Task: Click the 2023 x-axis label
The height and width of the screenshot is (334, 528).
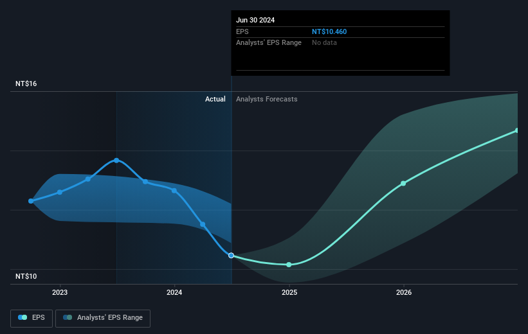Action: [x=60, y=292]
